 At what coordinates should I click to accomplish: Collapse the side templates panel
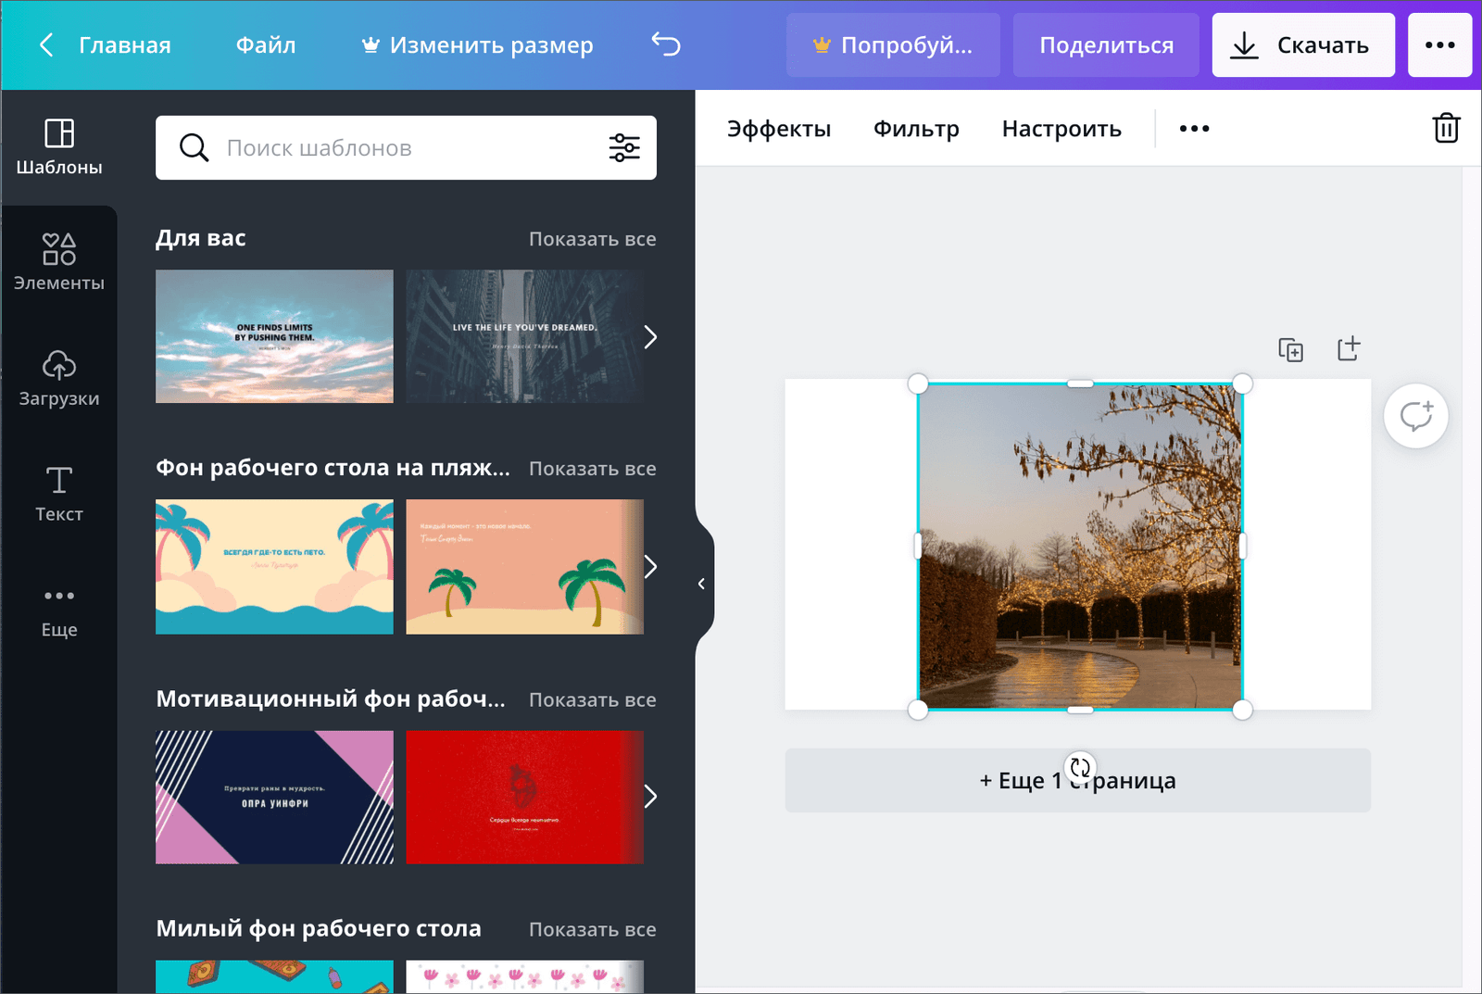[701, 584]
